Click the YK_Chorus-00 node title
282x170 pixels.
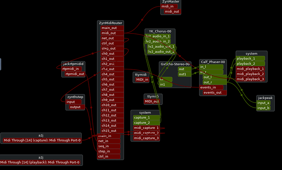160,31
